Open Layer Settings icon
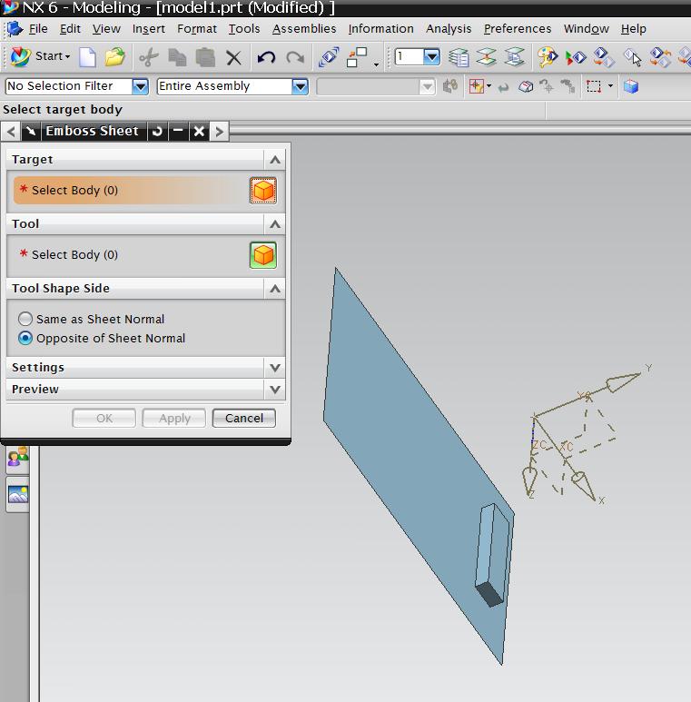691x702 pixels. pyautogui.click(x=459, y=57)
